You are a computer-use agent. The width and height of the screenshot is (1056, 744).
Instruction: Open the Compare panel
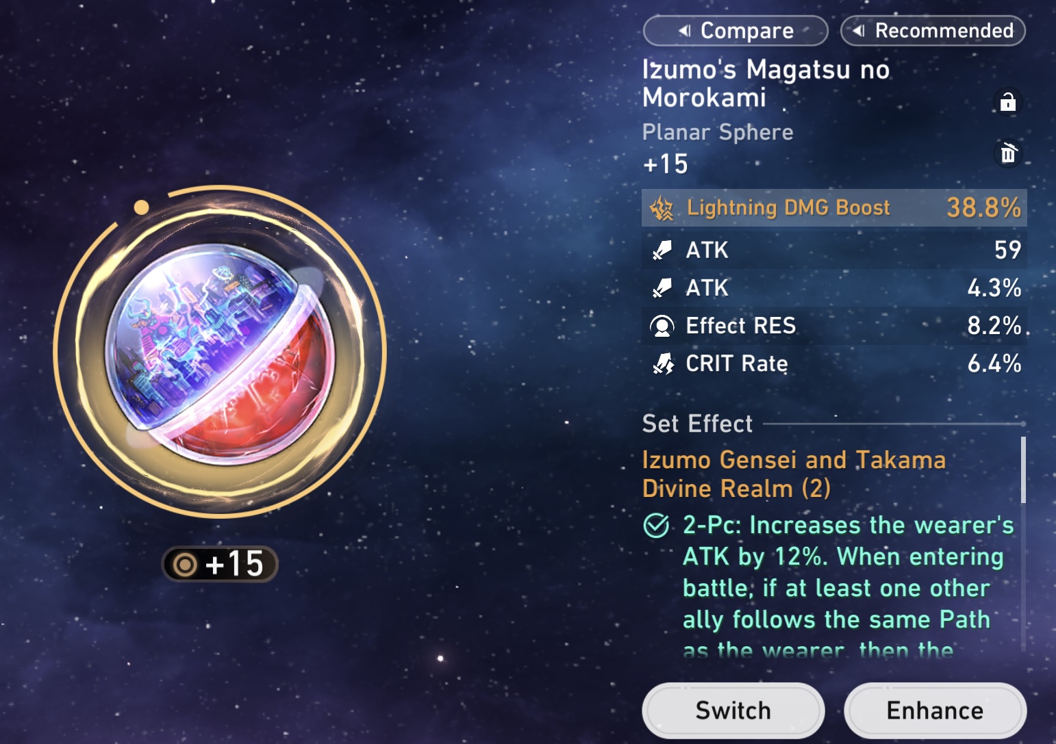(x=736, y=31)
